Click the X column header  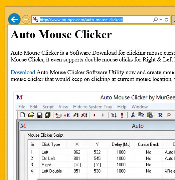coord(77,144)
